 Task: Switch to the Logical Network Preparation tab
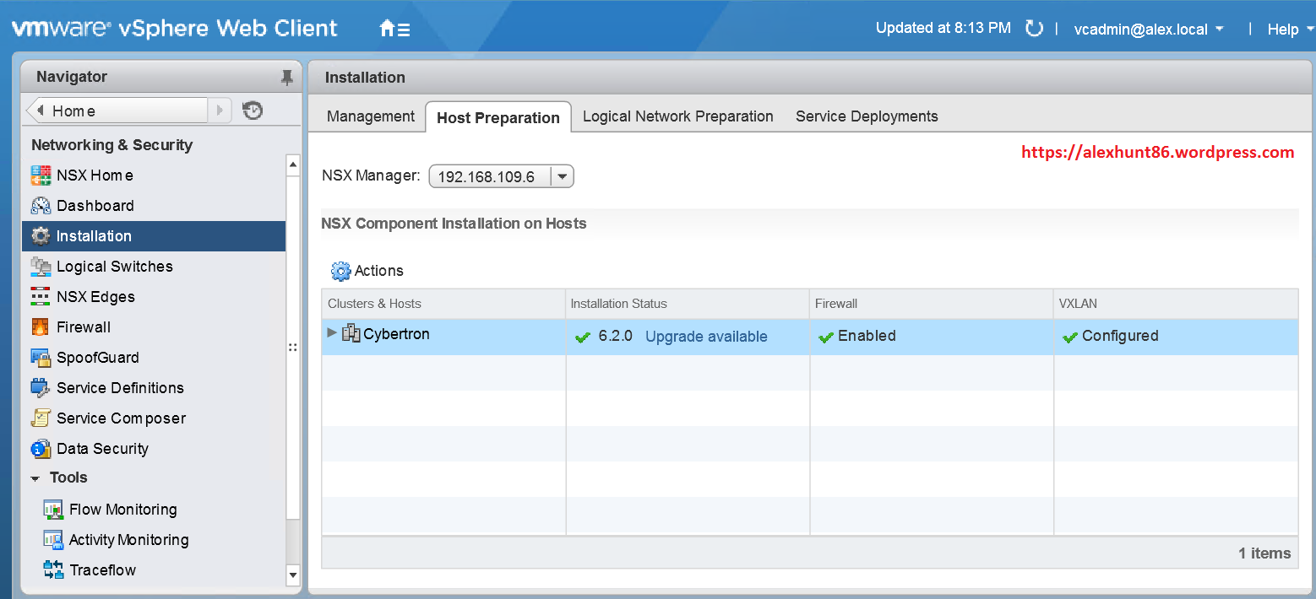(x=677, y=116)
